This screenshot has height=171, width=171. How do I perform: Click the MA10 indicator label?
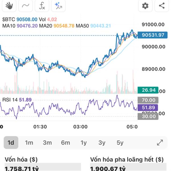click(9, 26)
